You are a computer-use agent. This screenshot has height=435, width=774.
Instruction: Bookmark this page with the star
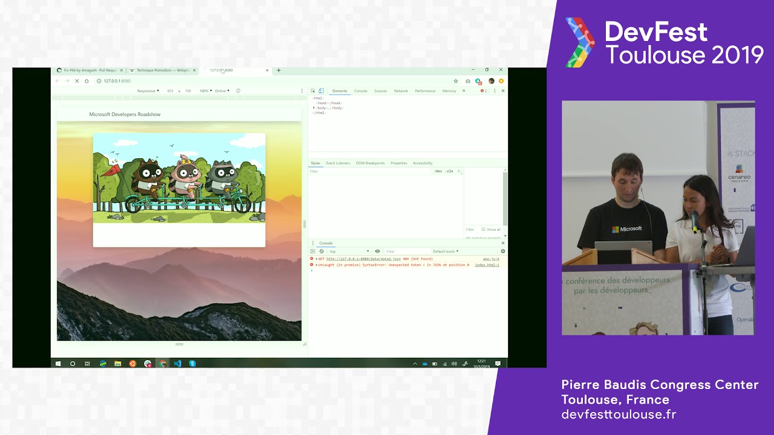tap(455, 81)
